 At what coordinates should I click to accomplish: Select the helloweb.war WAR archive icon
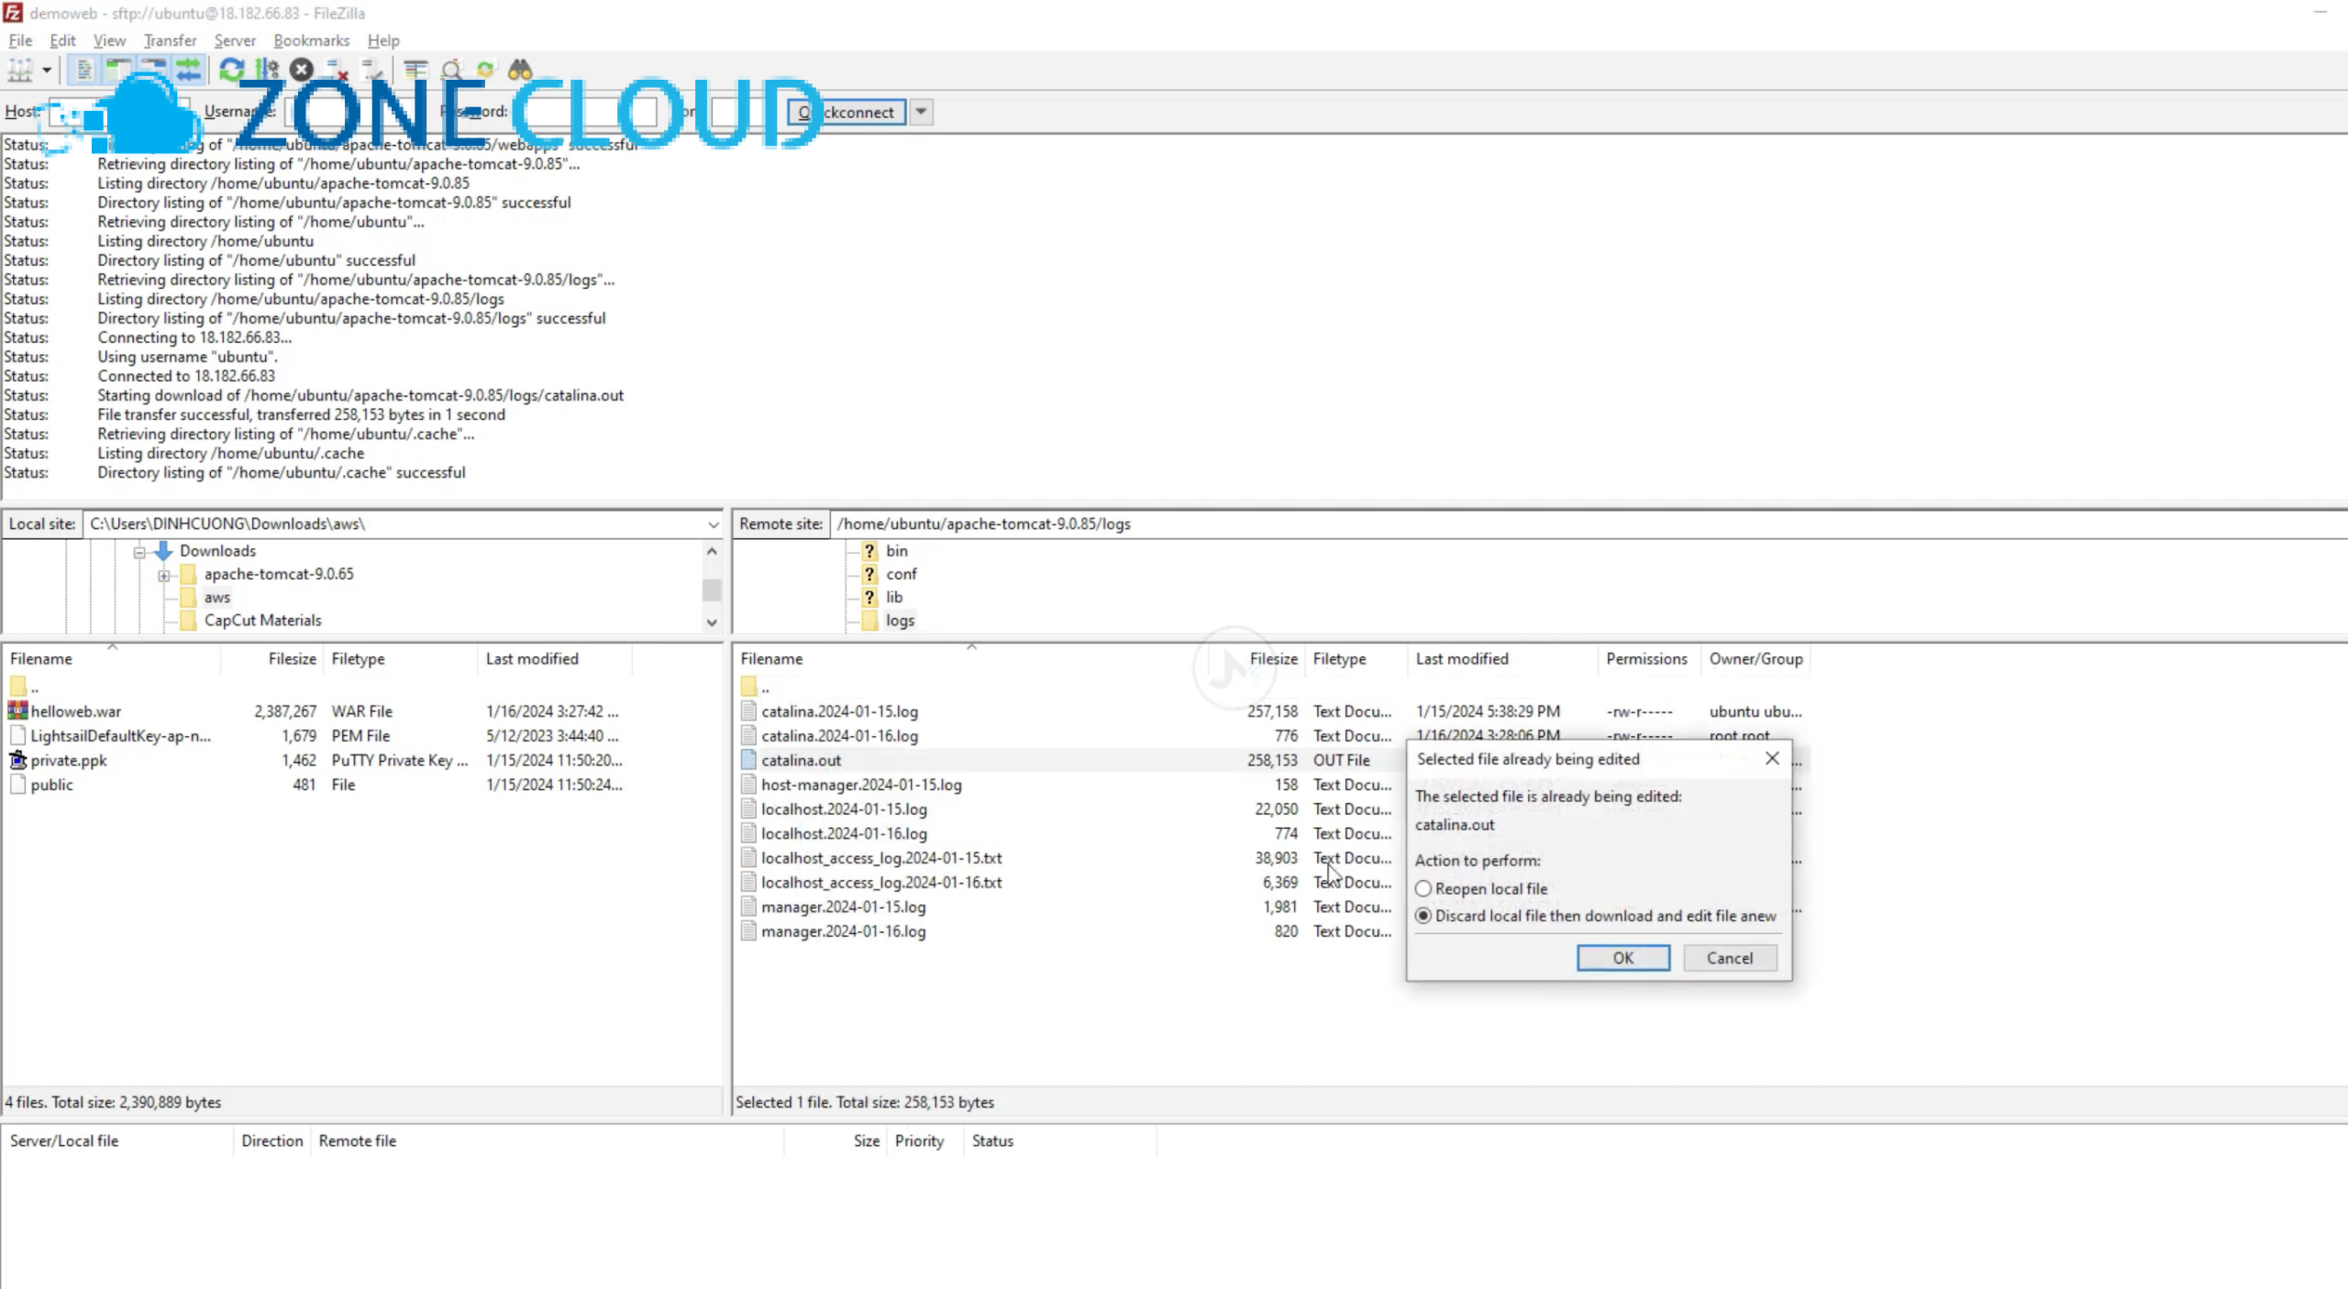click(x=17, y=711)
